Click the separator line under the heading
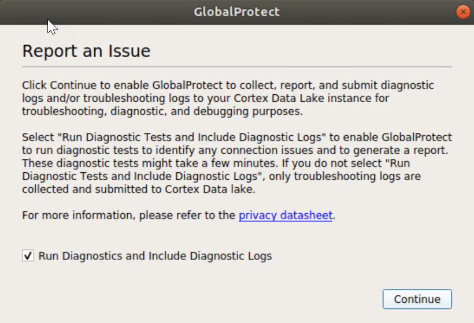The height and width of the screenshot is (323, 474). tap(237, 67)
